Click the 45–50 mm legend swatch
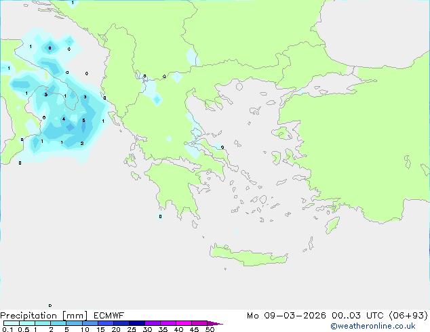Viewport: 430px width, 332px height. (x=199, y=323)
